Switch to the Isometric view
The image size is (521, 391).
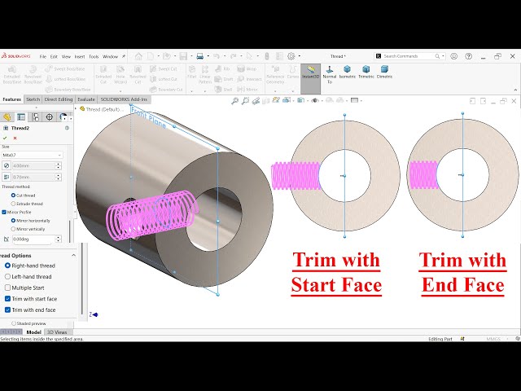pyautogui.click(x=348, y=72)
